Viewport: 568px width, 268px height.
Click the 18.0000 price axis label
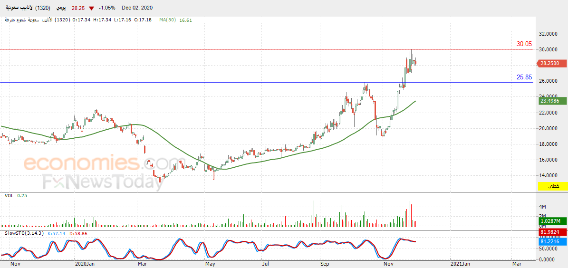pos(549,144)
